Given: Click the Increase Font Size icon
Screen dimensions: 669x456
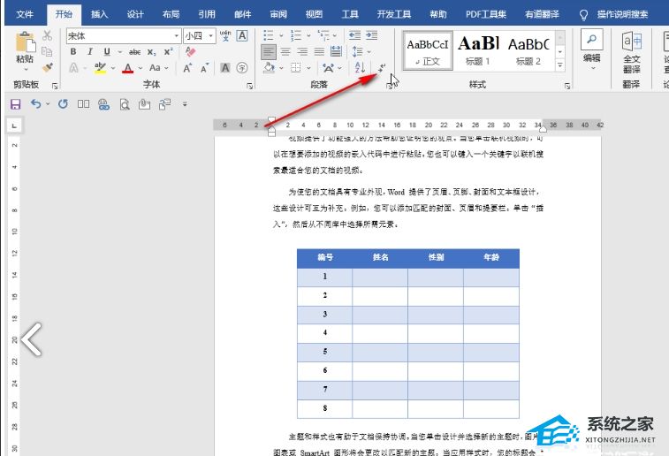Looking at the screenshot, I should [x=187, y=68].
